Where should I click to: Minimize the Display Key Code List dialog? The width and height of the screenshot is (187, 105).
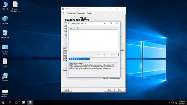coord(105,23)
